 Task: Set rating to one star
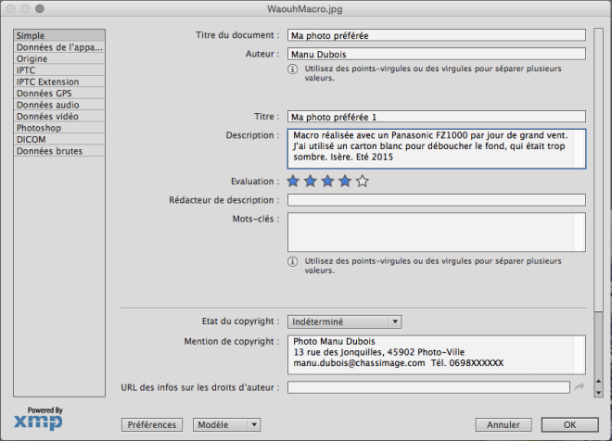294,182
